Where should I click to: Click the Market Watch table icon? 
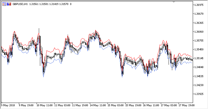[4, 4]
